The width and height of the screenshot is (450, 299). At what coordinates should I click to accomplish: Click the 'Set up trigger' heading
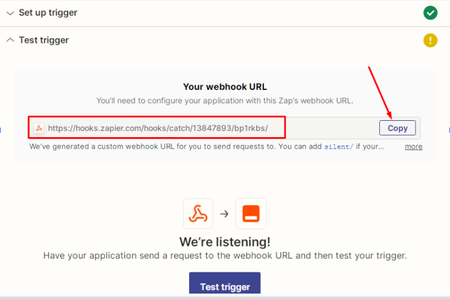pyautogui.click(x=48, y=13)
